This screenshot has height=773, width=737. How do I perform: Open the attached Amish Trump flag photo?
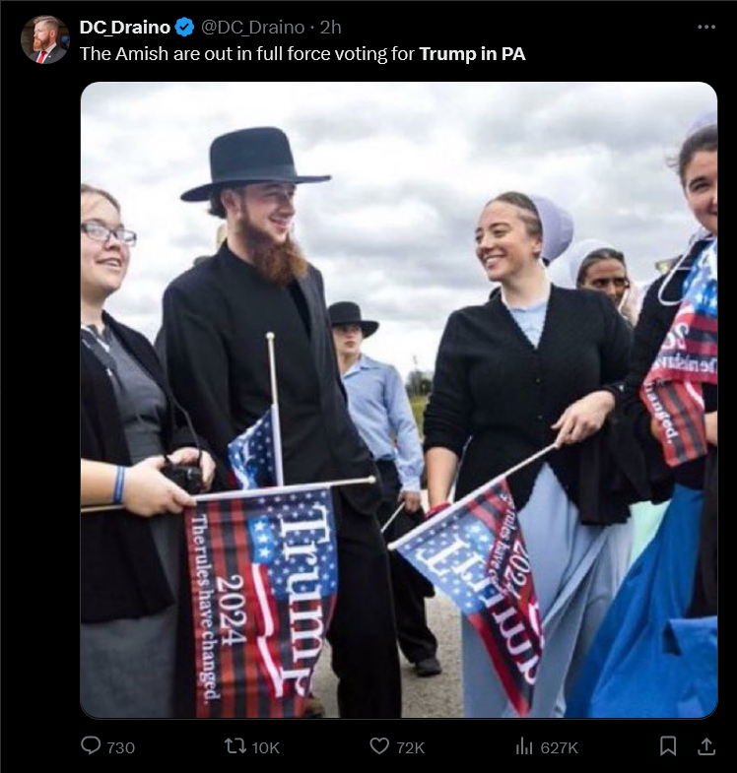pyautogui.click(x=399, y=400)
